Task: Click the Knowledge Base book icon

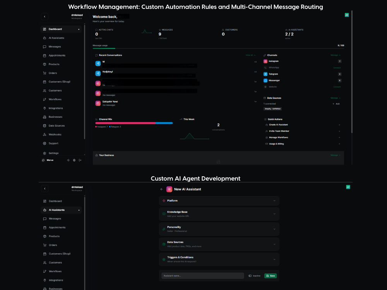Action: click(x=164, y=214)
